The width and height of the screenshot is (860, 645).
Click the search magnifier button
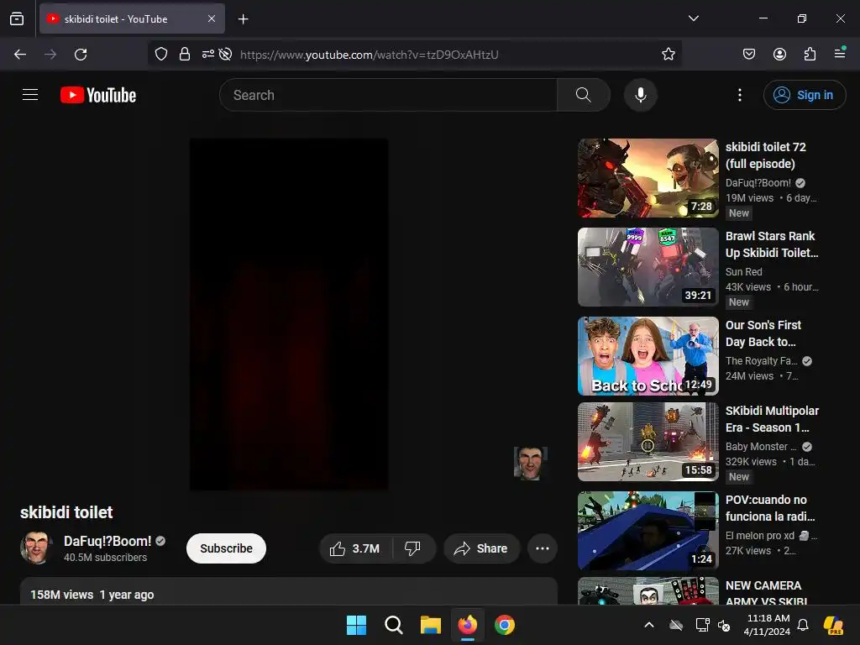[584, 95]
